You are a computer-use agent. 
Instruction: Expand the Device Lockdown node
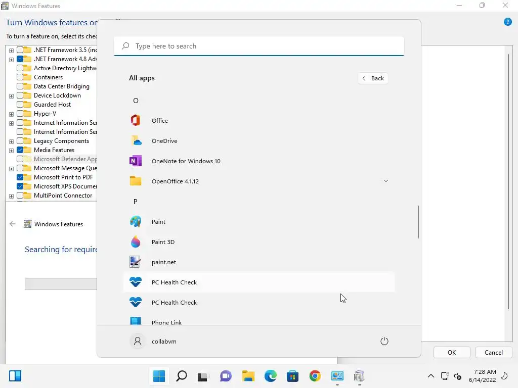(x=11, y=96)
